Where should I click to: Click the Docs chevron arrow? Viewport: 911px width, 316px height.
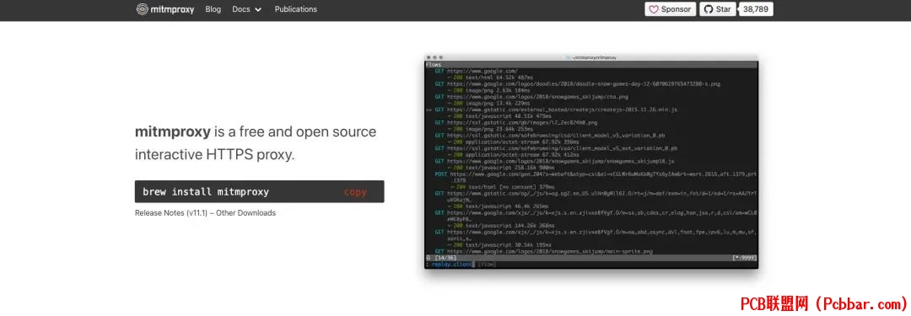258,10
